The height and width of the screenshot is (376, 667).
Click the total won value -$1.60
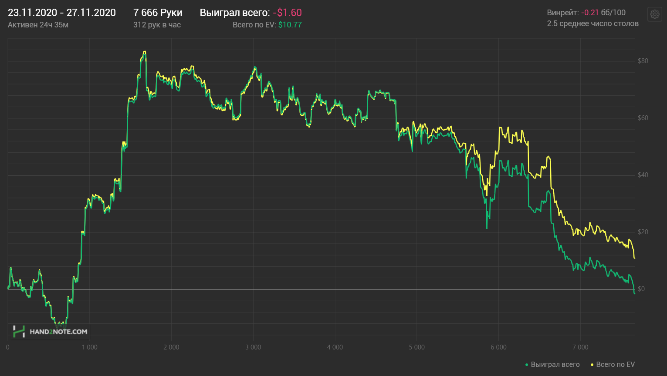[x=287, y=13]
